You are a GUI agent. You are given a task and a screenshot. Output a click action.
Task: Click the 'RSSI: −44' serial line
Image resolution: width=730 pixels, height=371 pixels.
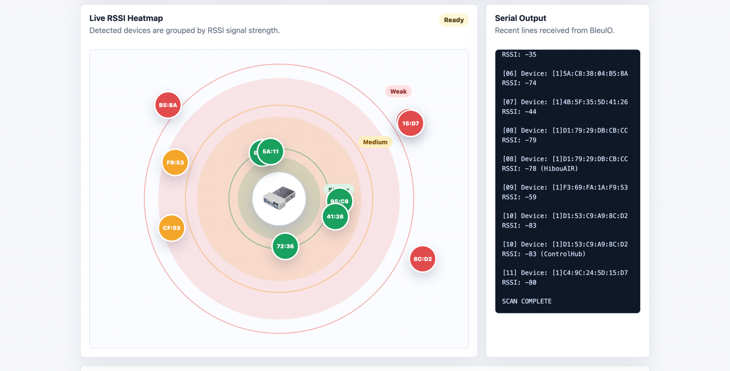click(x=519, y=112)
